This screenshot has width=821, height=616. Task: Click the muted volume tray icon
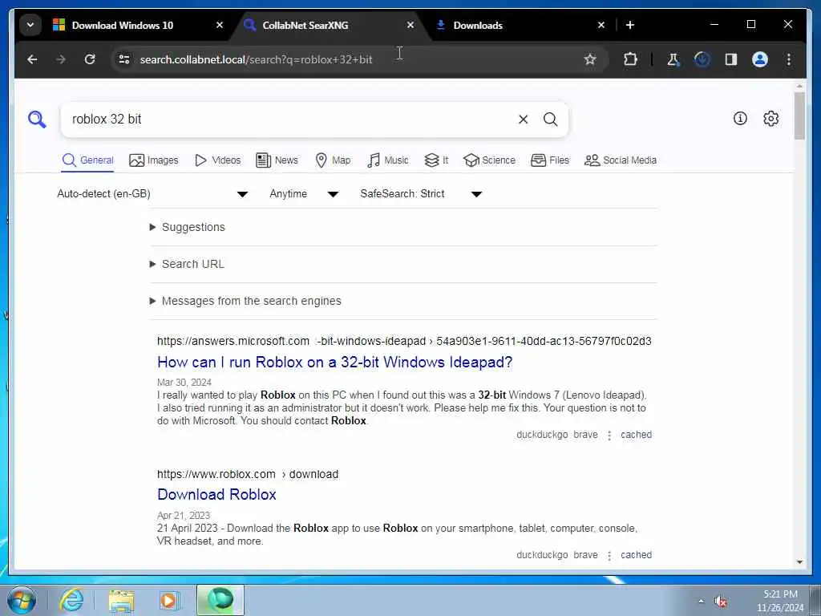[x=721, y=602]
